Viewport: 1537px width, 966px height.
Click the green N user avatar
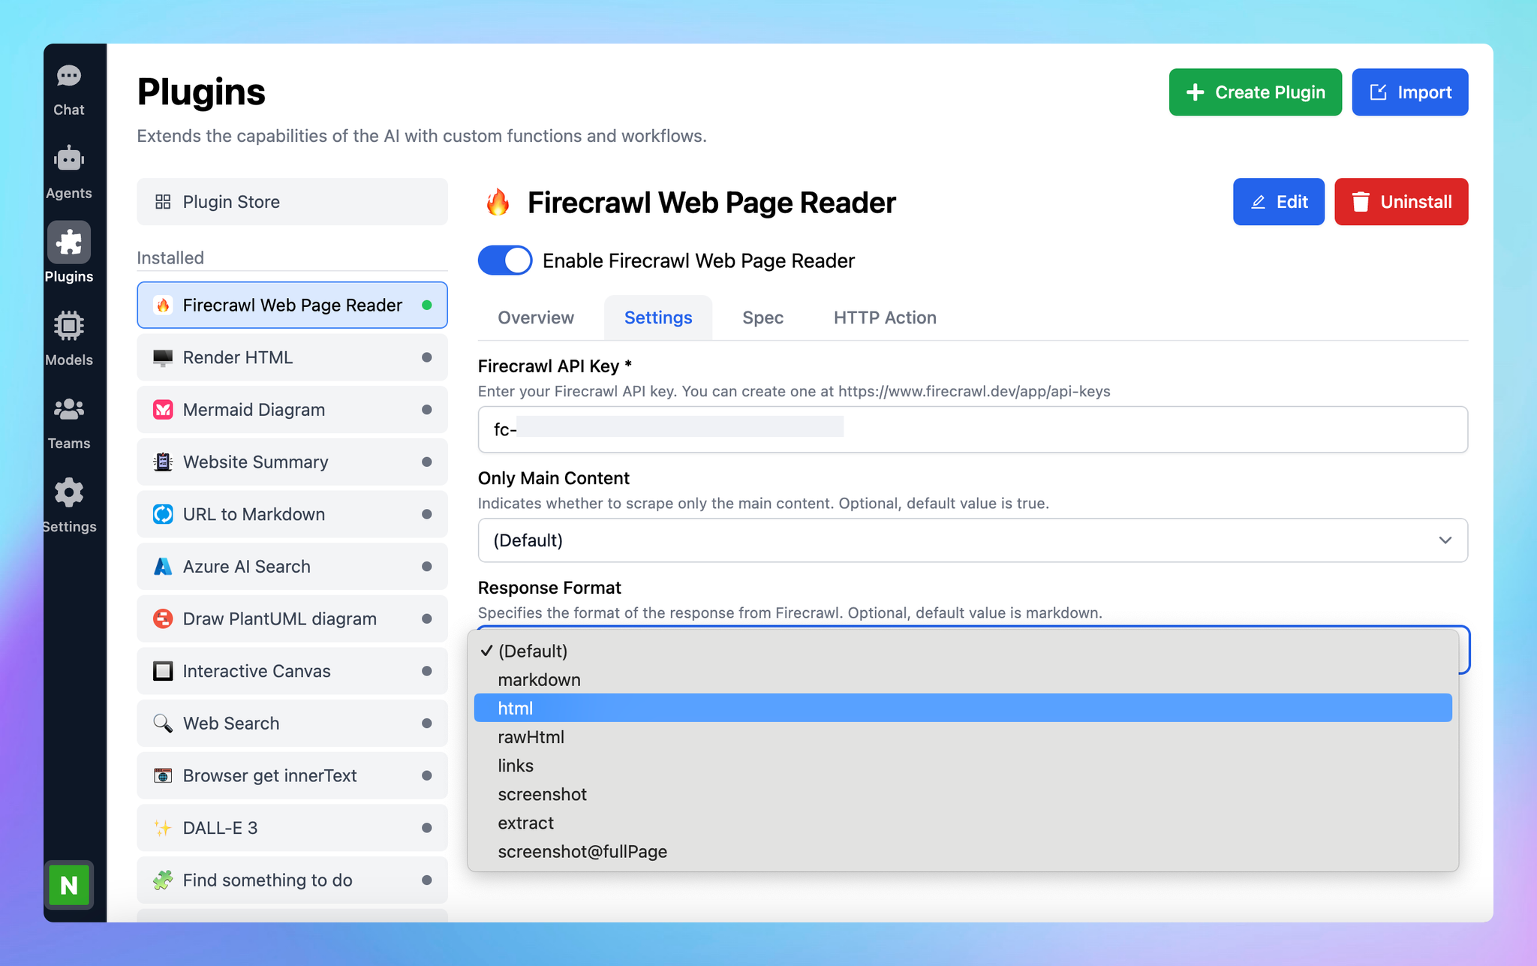tap(69, 885)
